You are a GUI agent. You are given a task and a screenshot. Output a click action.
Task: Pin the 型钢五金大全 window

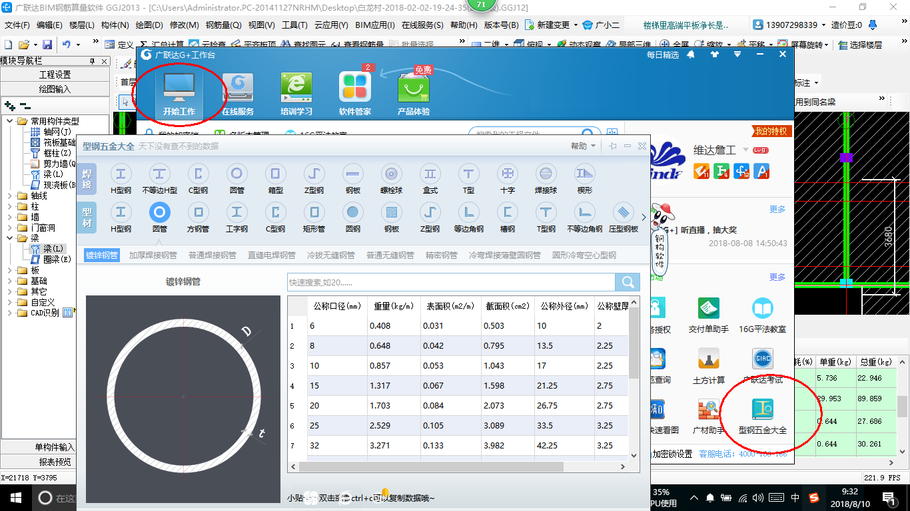coord(612,146)
